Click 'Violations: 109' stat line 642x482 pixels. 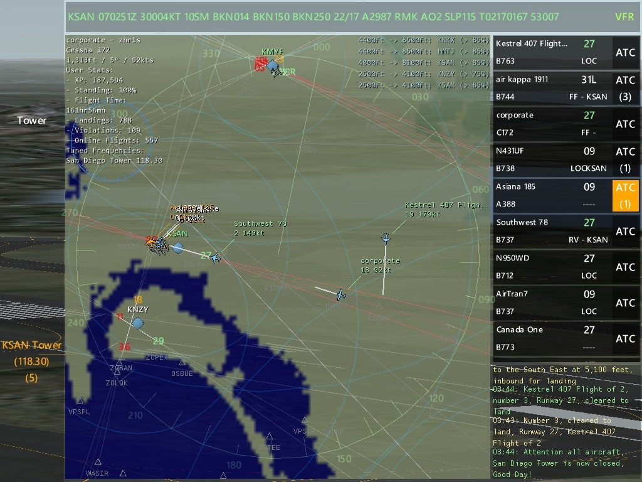coord(103,131)
